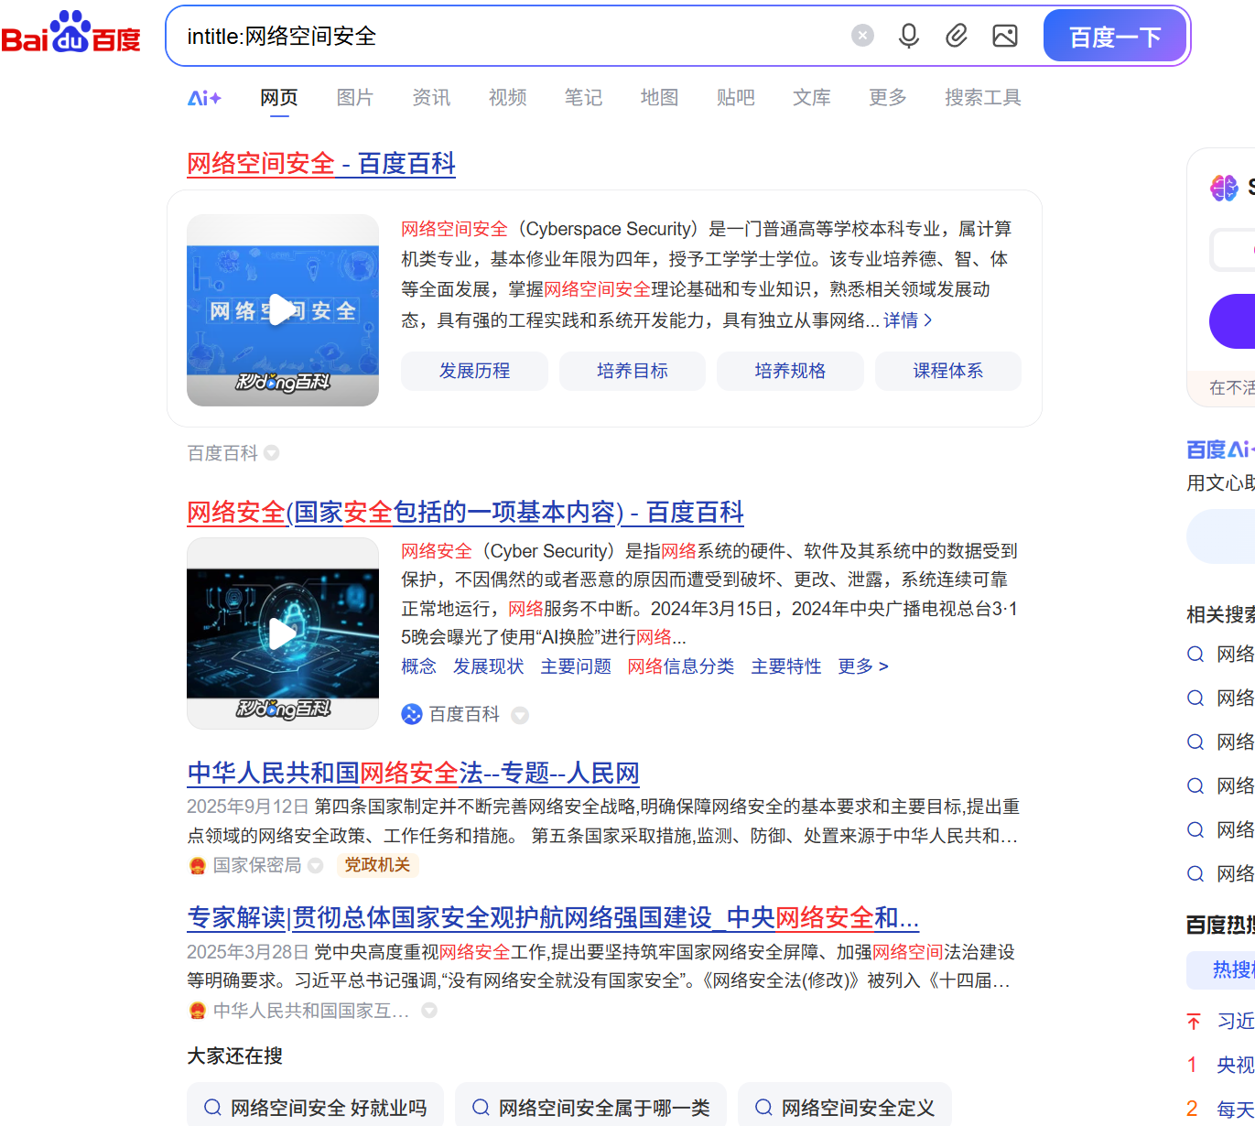
Task: Switch to the 图片 tab
Action: (355, 98)
